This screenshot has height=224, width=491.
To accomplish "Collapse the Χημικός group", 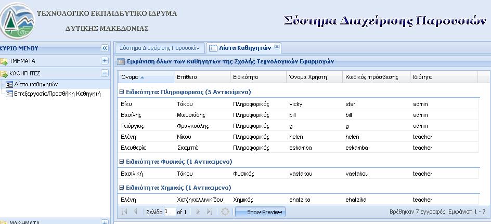I will pos(122,188).
